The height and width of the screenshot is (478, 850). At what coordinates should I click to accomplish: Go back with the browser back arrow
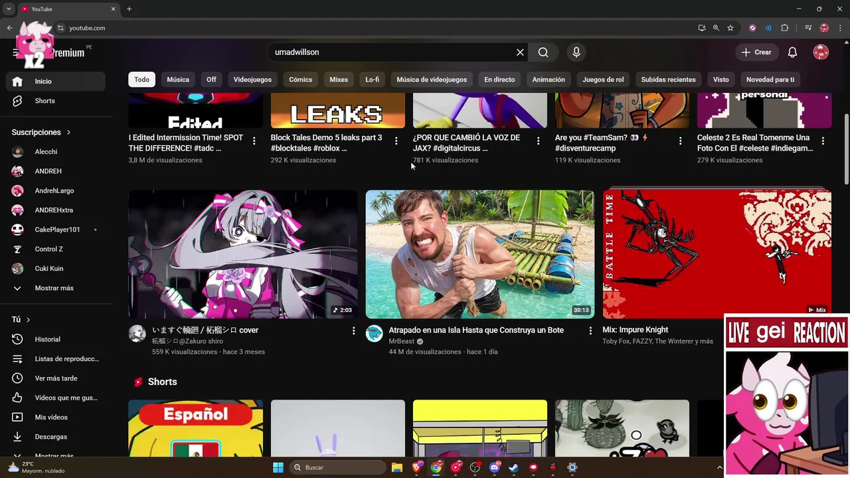tap(9, 28)
